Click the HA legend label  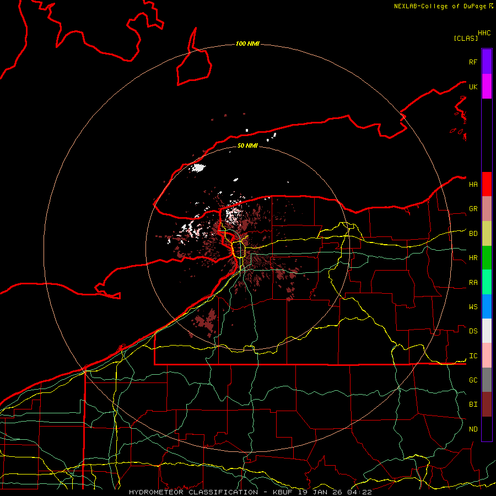pyautogui.click(x=473, y=184)
